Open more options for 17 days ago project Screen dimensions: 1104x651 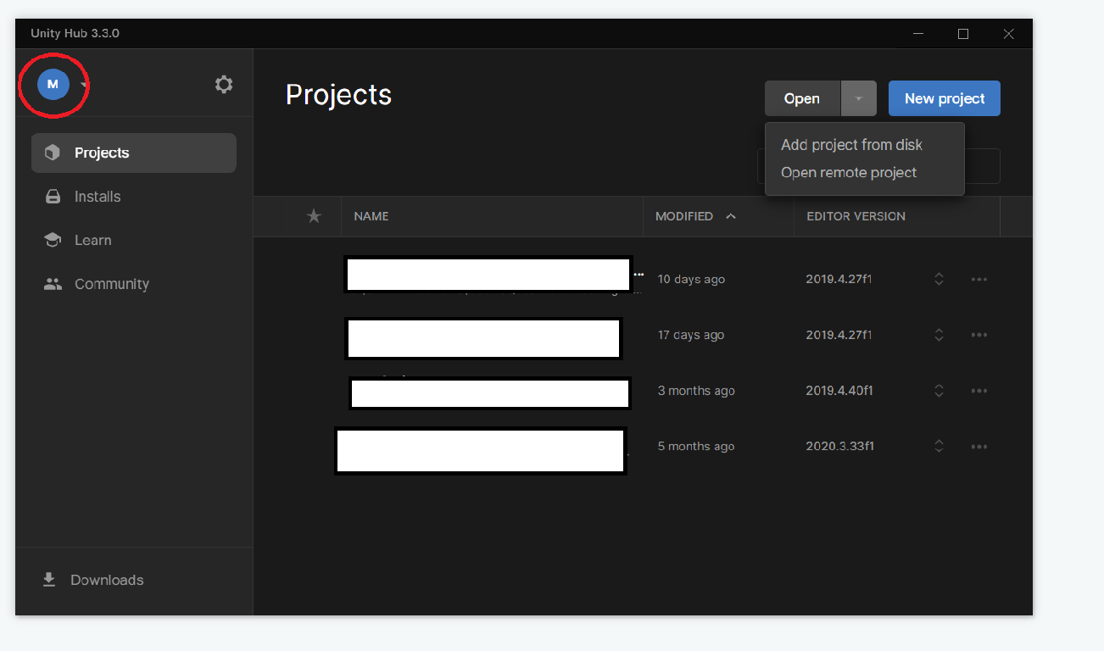click(x=979, y=335)
